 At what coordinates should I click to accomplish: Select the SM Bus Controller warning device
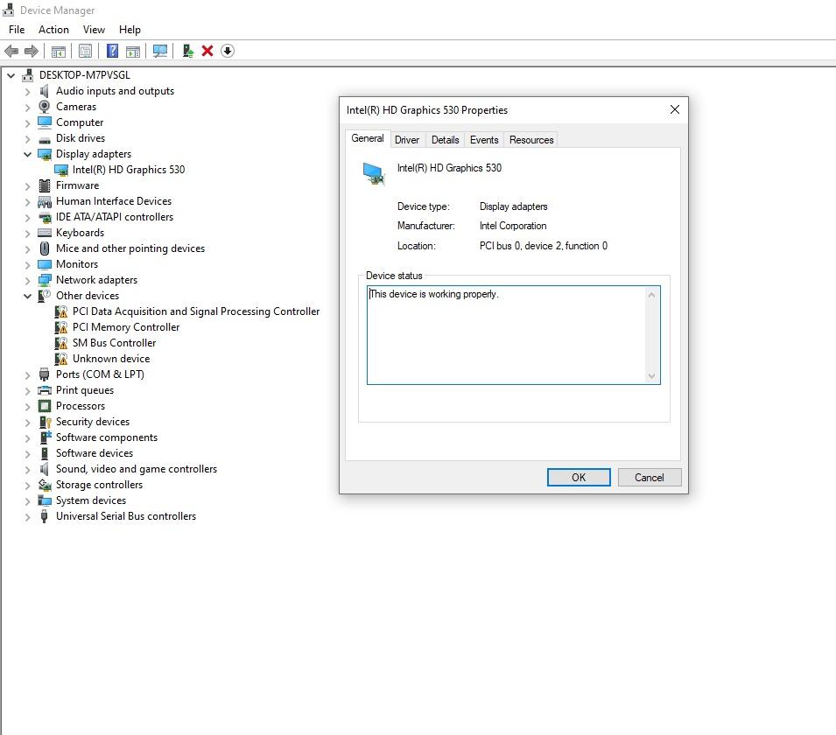tap(114, 343)
